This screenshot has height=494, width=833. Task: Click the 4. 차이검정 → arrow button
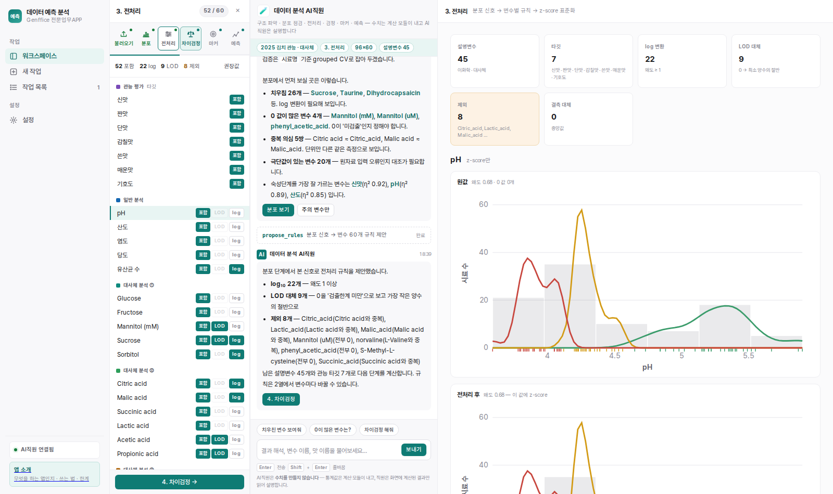coord(180,482)
